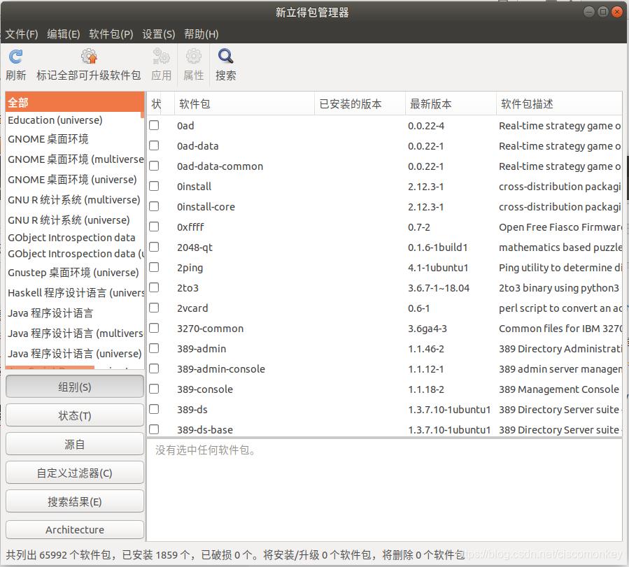This screenshot has width=629, height=567.
Task: Sort by 最新版本 column header
Action: pos(451,103)
